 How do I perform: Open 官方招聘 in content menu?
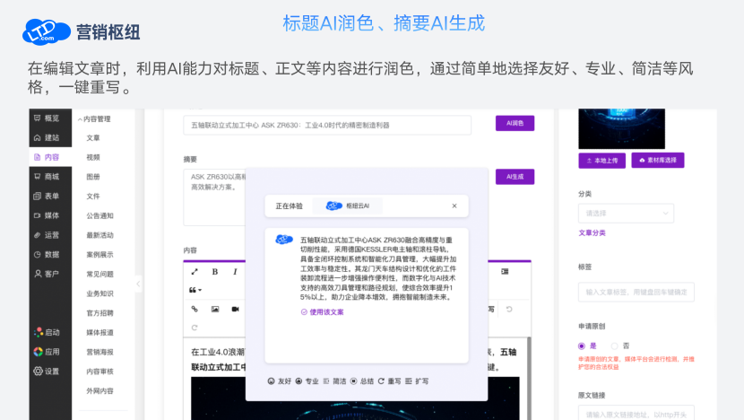click(x=99, y=313)
